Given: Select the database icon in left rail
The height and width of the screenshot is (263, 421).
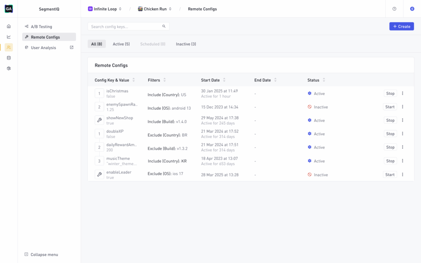Looking at the screenshot, I should 9,58.
